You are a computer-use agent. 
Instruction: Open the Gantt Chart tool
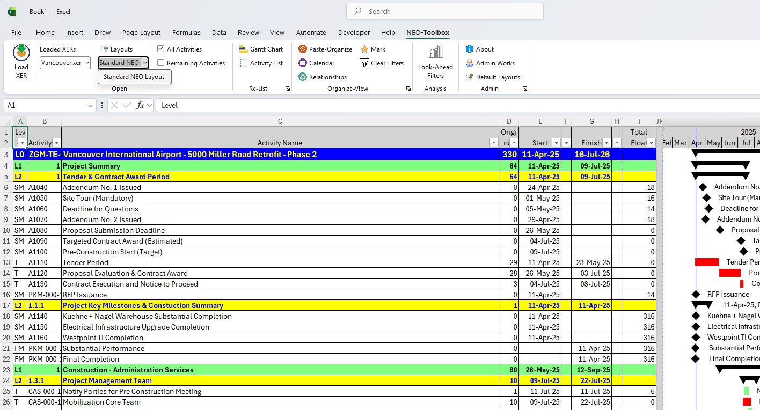[x=260, y=49]
